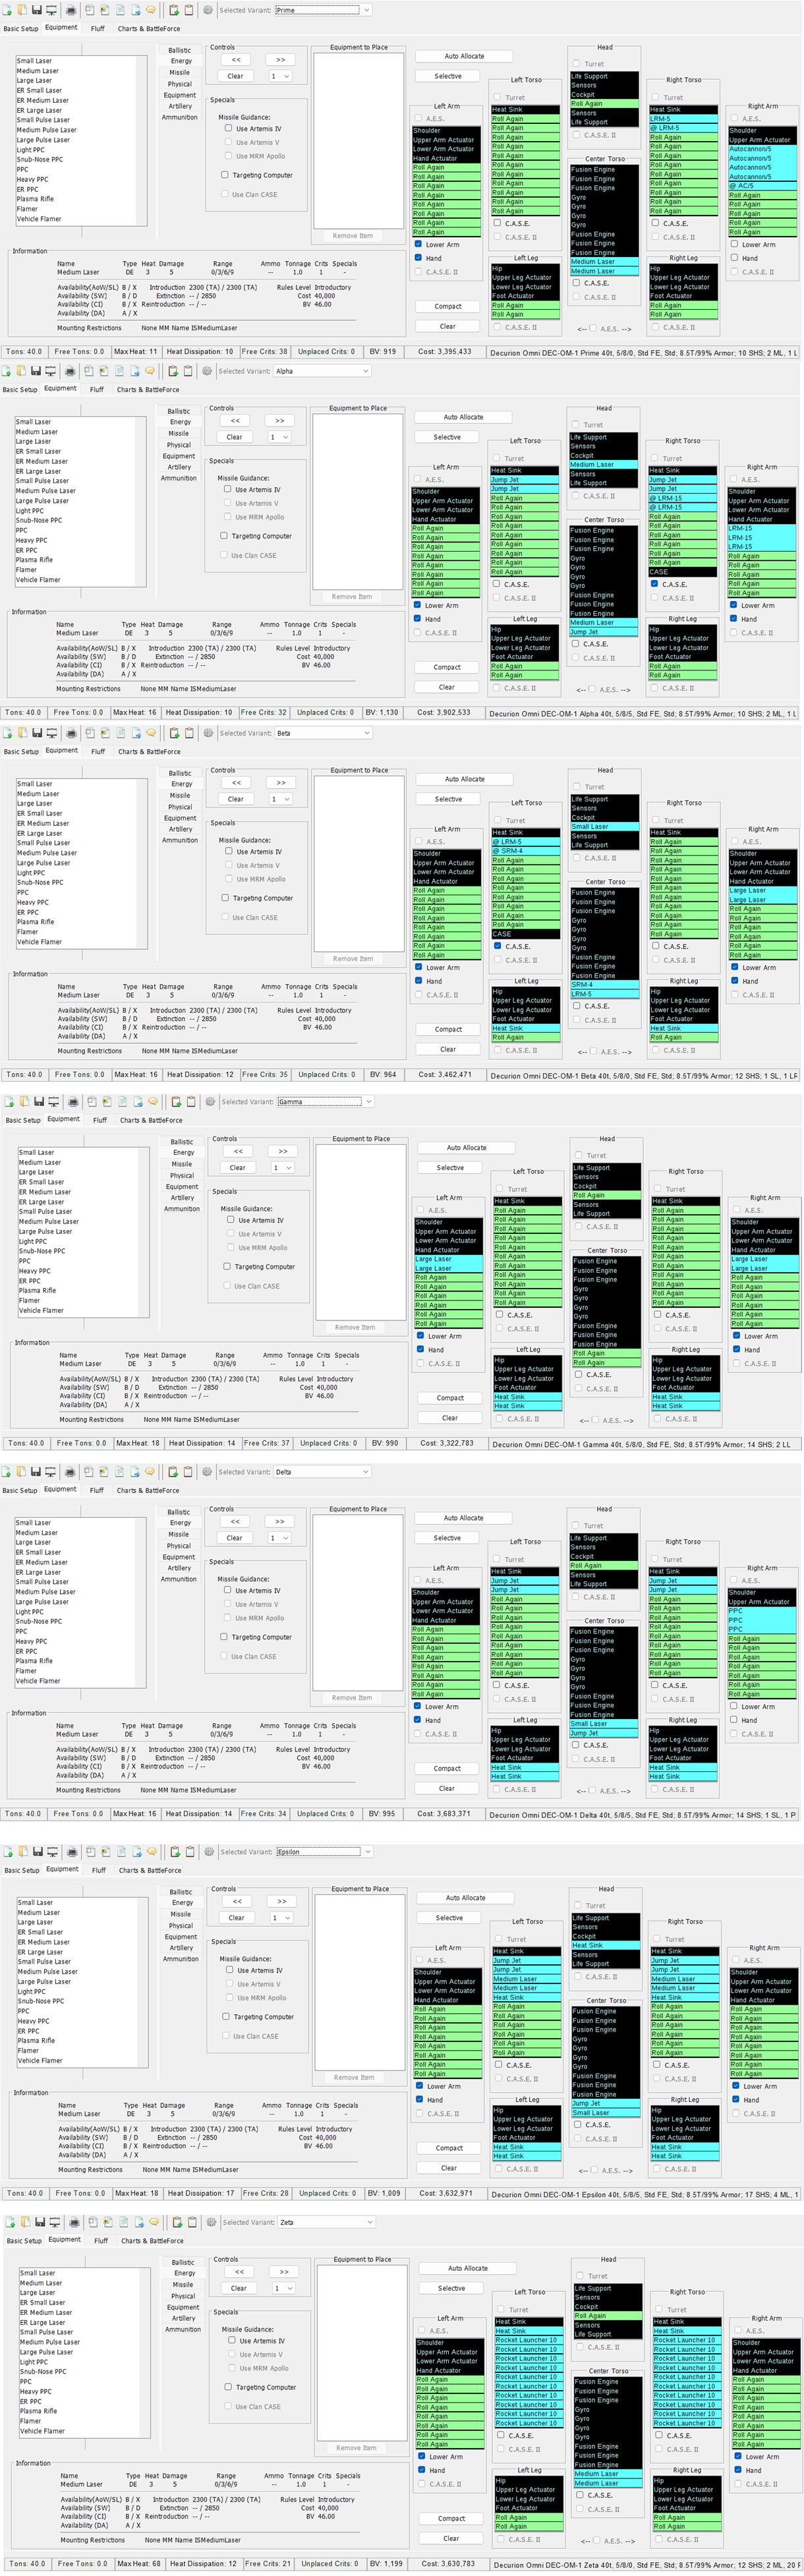Uncheck Left Arm Lower Arm in Prime window

point(418,244)
